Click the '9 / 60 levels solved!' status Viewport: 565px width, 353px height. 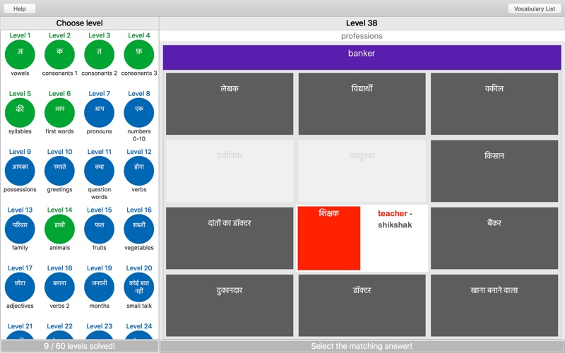click(x=79, y=346)
